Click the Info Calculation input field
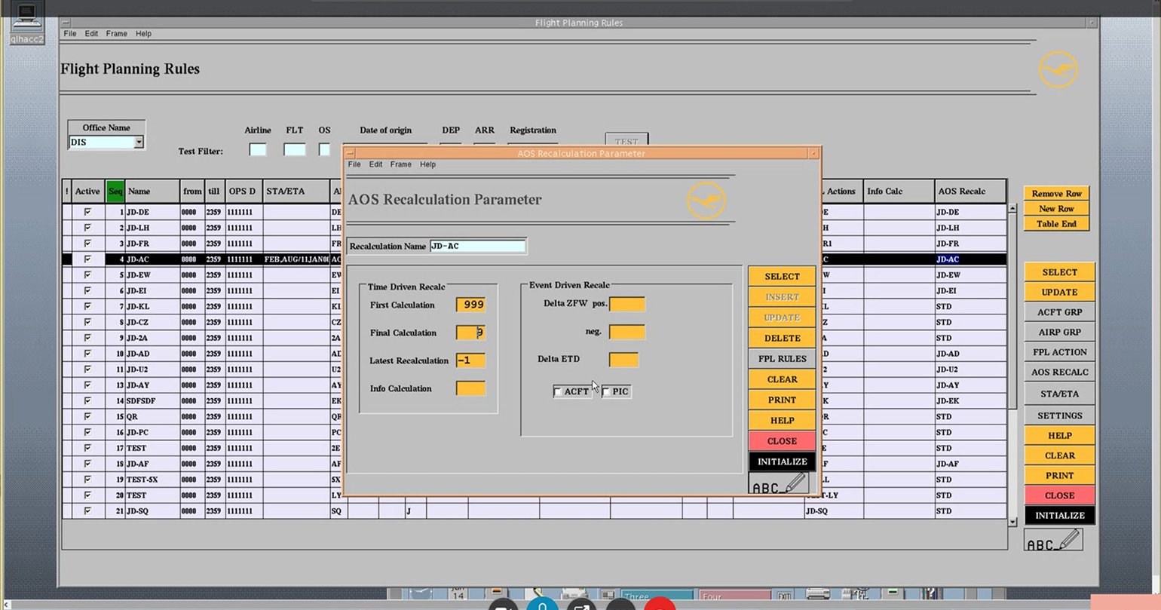This screenshot has width=1161, height=610. click(471, 388)
